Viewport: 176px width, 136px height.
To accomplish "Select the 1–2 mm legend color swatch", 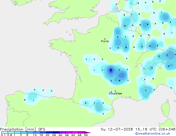I will 17,132.
